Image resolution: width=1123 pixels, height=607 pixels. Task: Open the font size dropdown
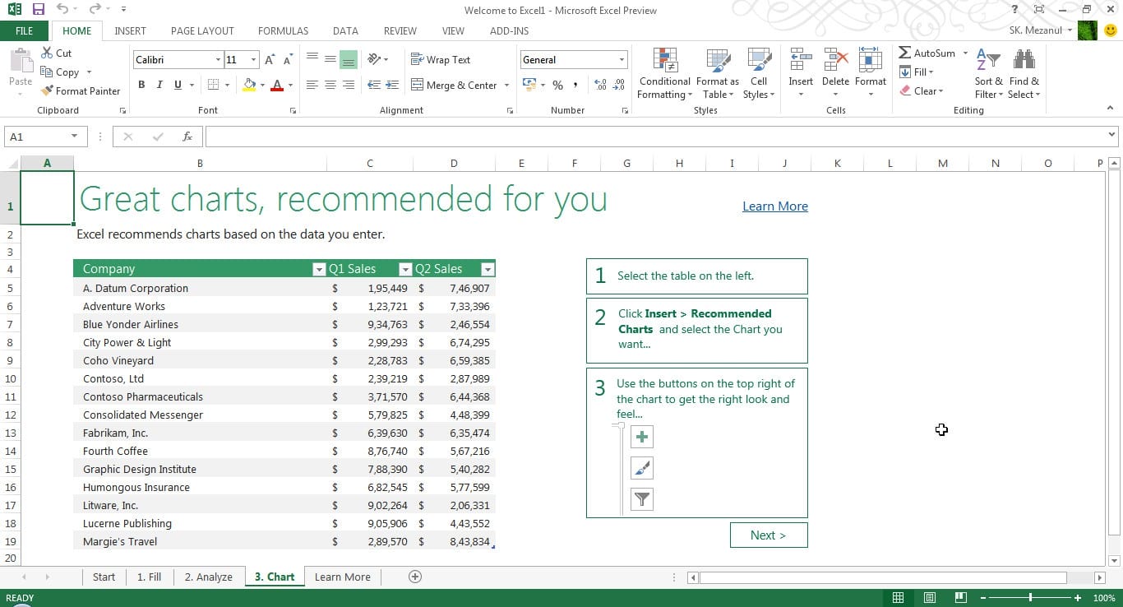[x=254, y=60]
